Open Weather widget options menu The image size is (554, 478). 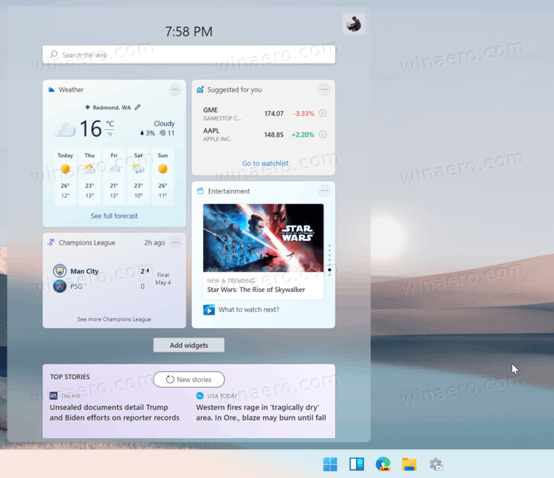point(175,89)
